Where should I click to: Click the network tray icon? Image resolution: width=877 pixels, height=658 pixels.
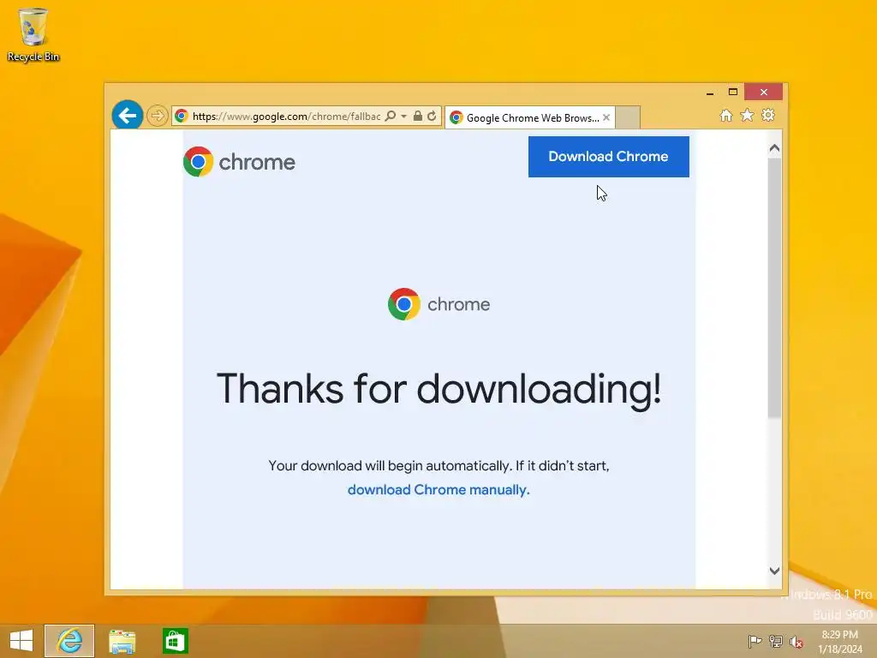(776, 641)
